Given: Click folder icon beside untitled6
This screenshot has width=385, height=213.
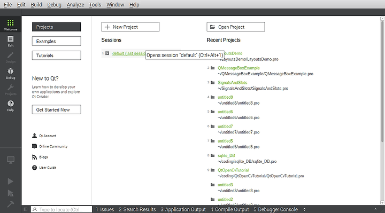Looking at the screenshot, I should (x=213, y=112).
